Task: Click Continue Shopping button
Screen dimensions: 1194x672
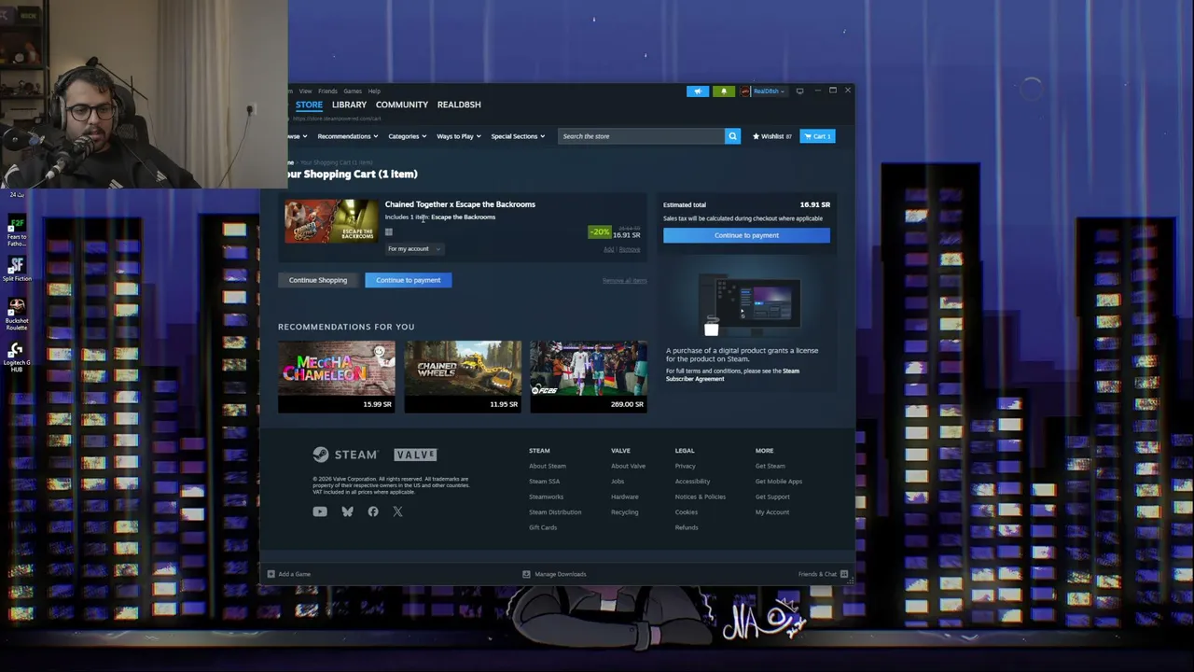Action: [x=318, y=280]
